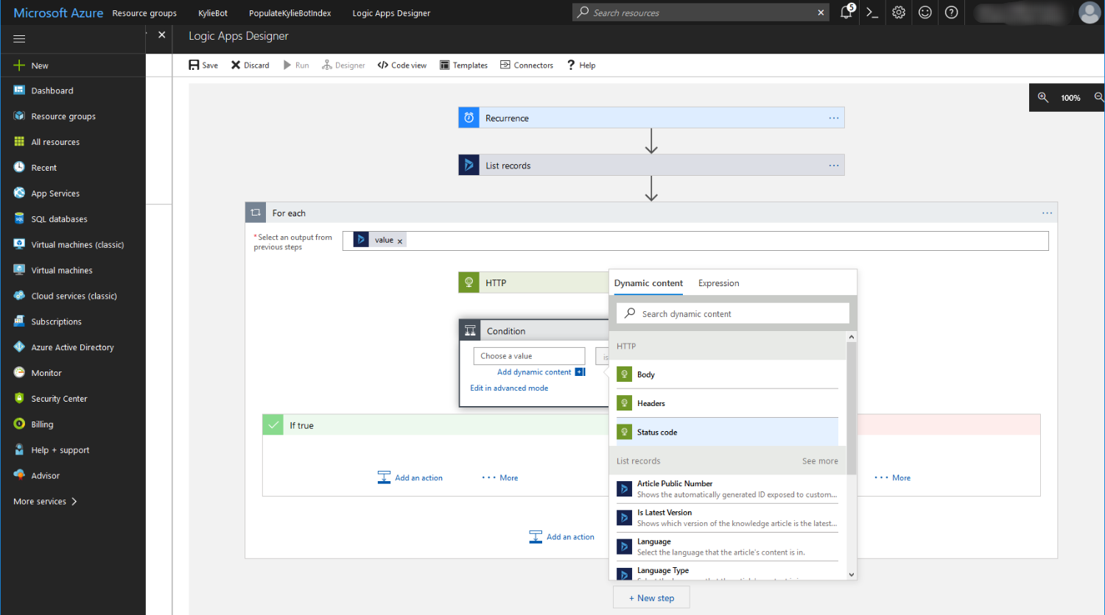Click the Search dynamic content field
This screenshot has height=615, width=1105.
[x=733, y=314]
